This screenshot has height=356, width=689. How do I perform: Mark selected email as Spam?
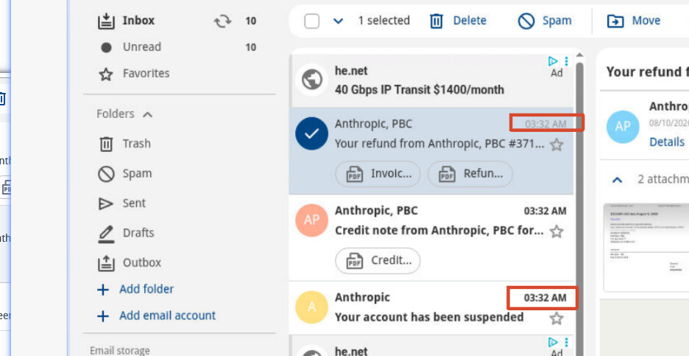pos(545,21)
